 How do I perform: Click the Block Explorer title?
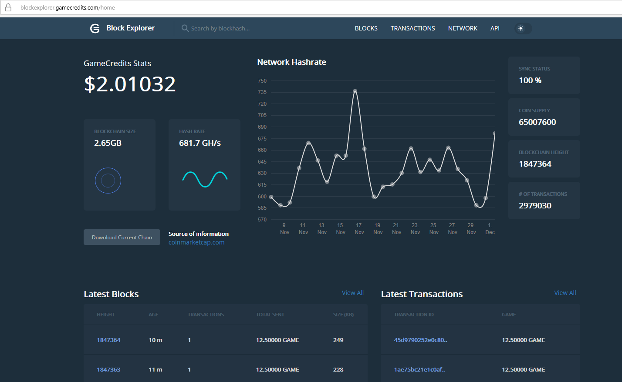(131, 28)
